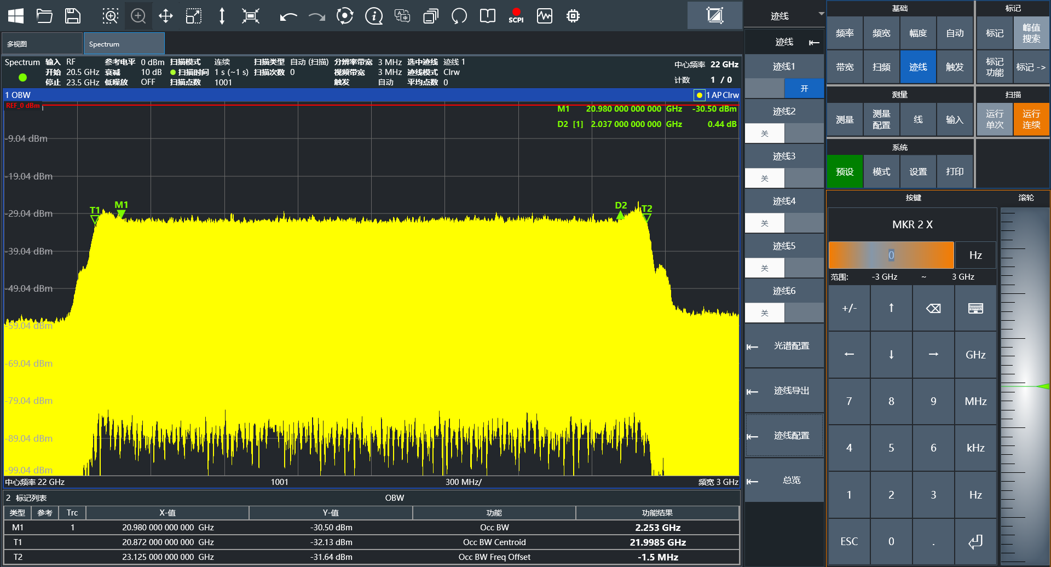Activate the zoom-in plus magnifier tool
This screenshot has height=567, width=1051.
138,16
